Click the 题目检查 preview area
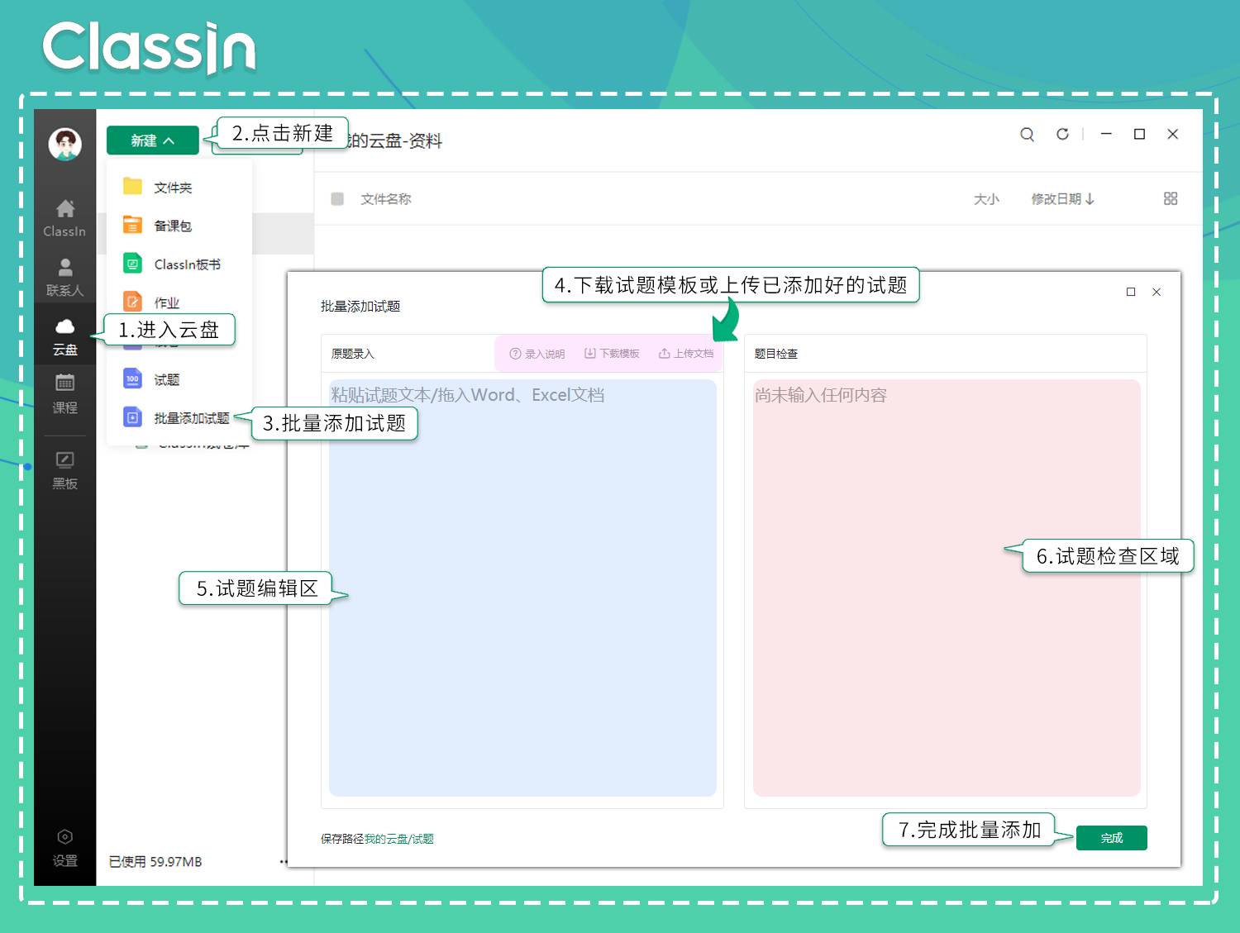Viewport: 1240px width, 933px height. 947,588
